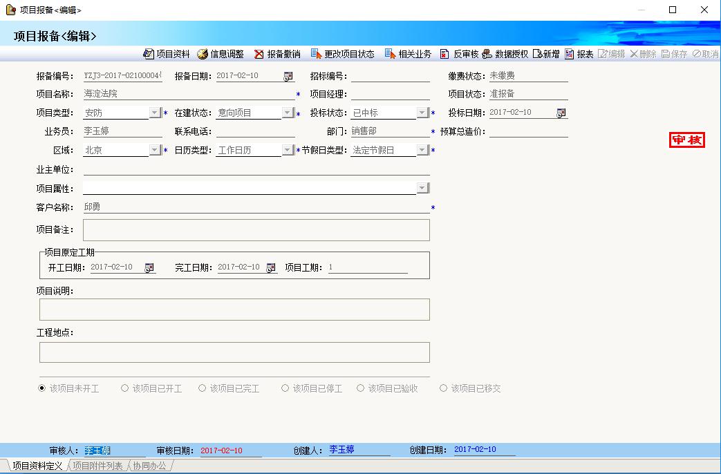The image size is (721, 474).
Task: Click the 信息调整 toolbar icon
Action: [x=221, y=54]
